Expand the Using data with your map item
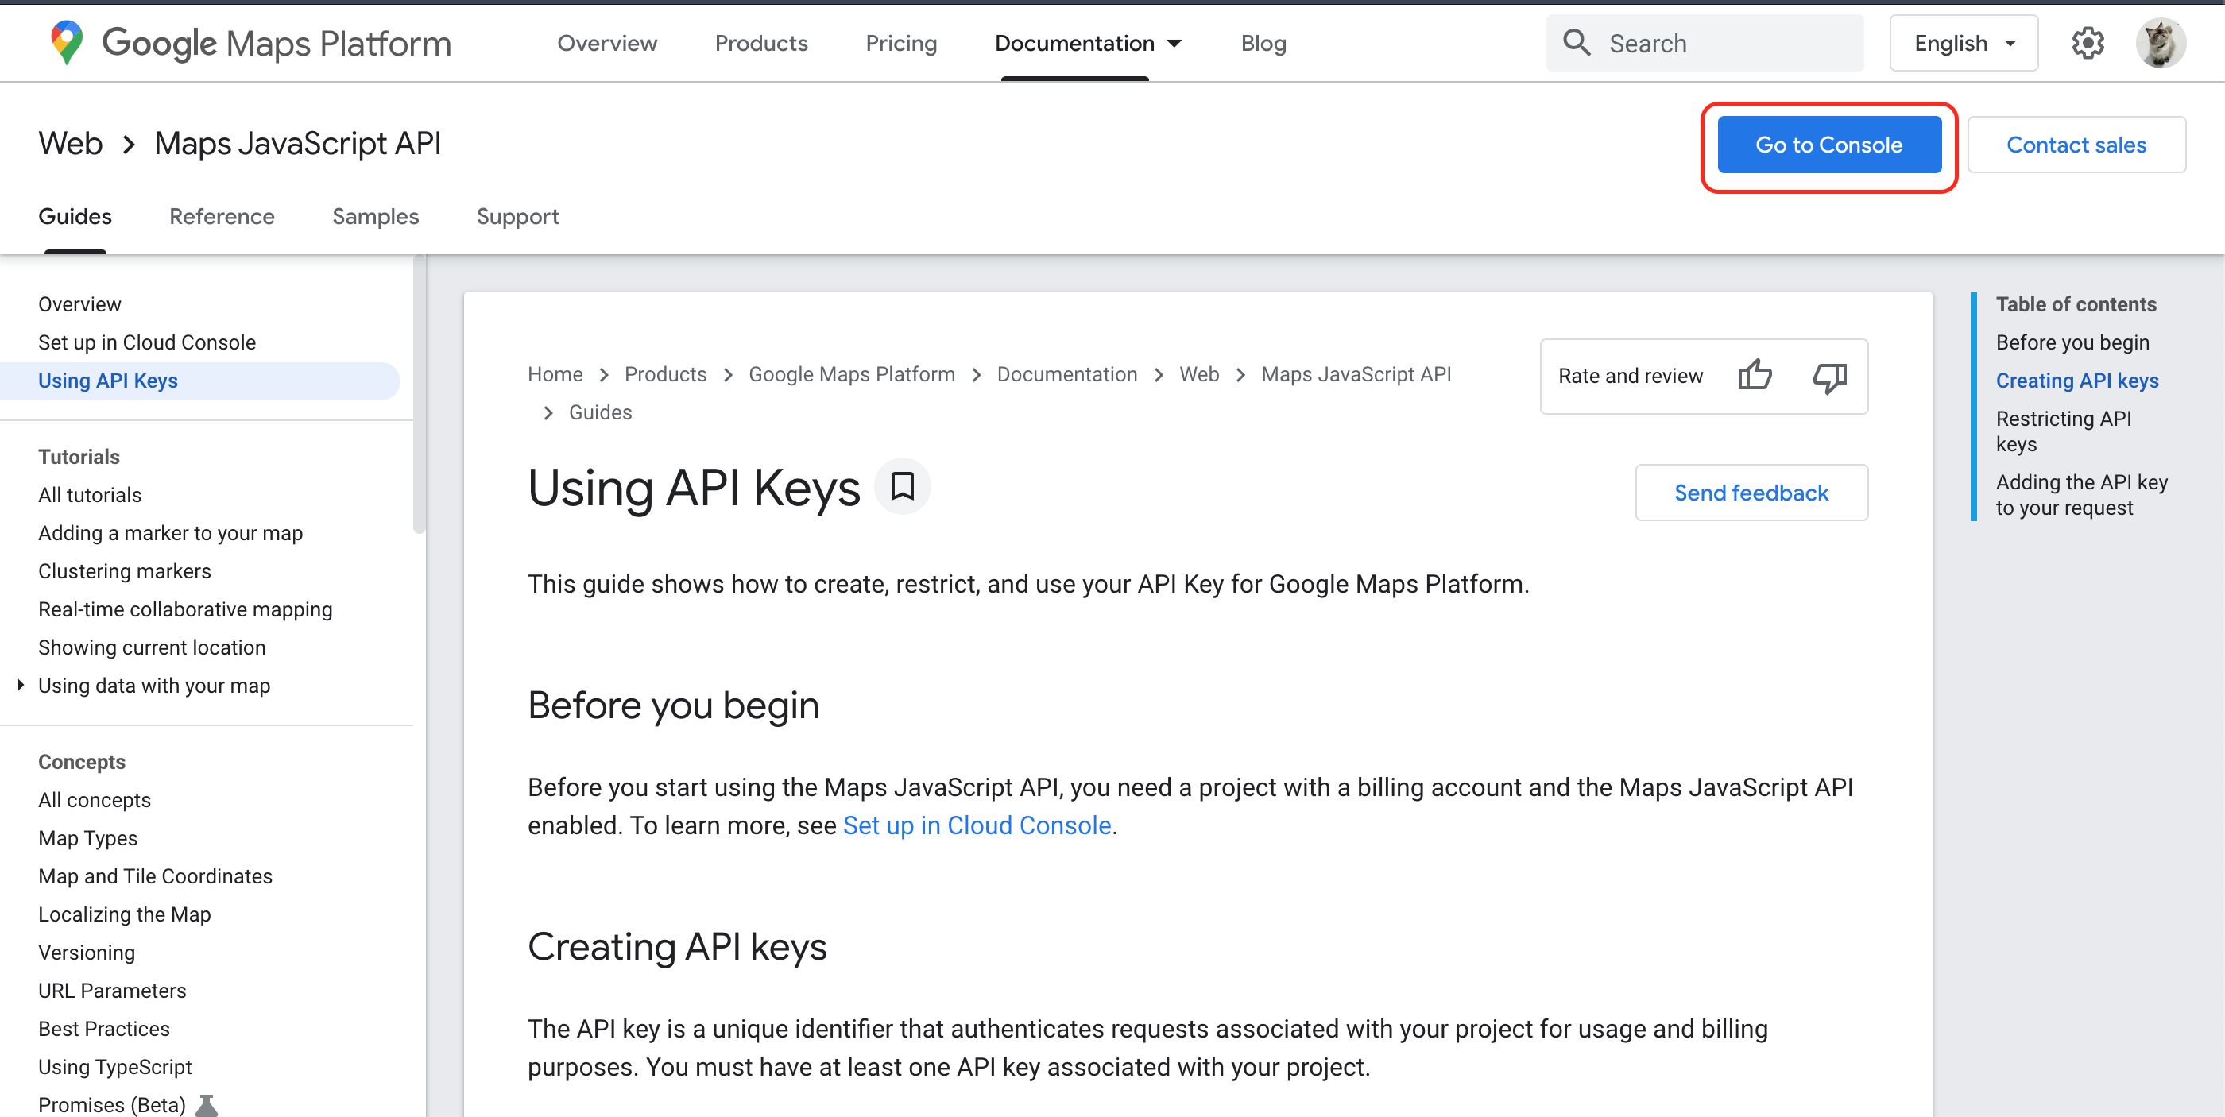Viewport: 2225px width, 1117px height. click(21, 685)
